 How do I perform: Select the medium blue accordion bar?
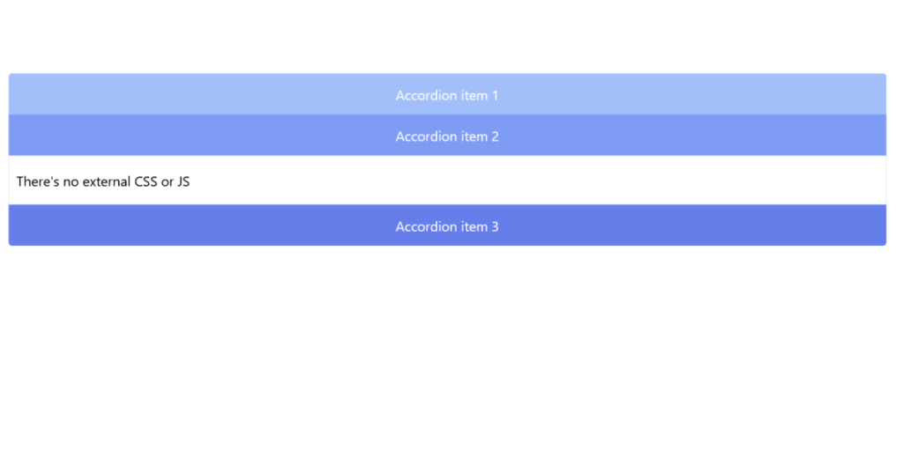pyautogui.click(x=447, y=136)
